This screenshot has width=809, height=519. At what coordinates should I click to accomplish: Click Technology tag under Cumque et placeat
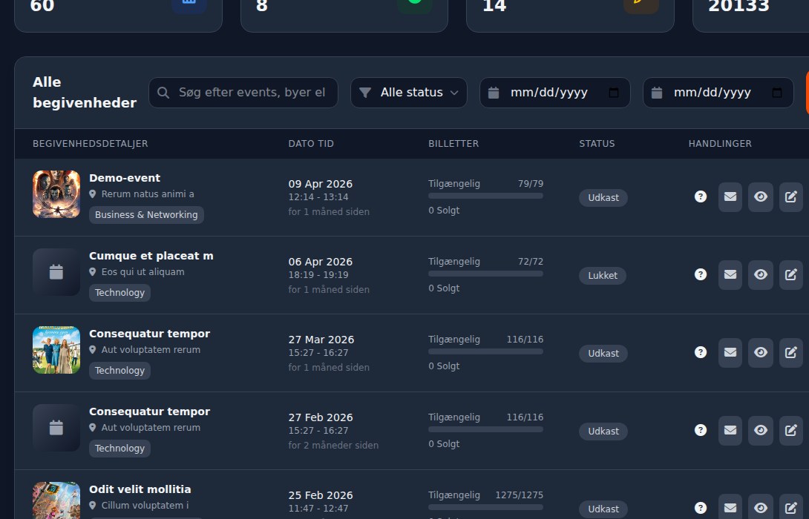point(119,293)
